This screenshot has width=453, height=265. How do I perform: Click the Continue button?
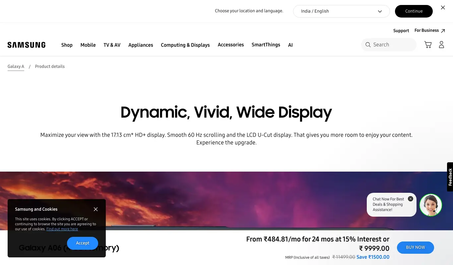point(414,11)
